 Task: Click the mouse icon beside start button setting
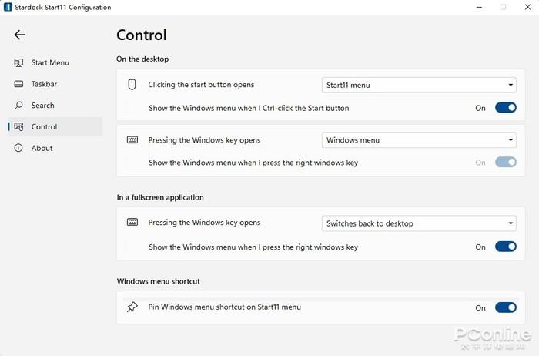(x=132, y=85)
